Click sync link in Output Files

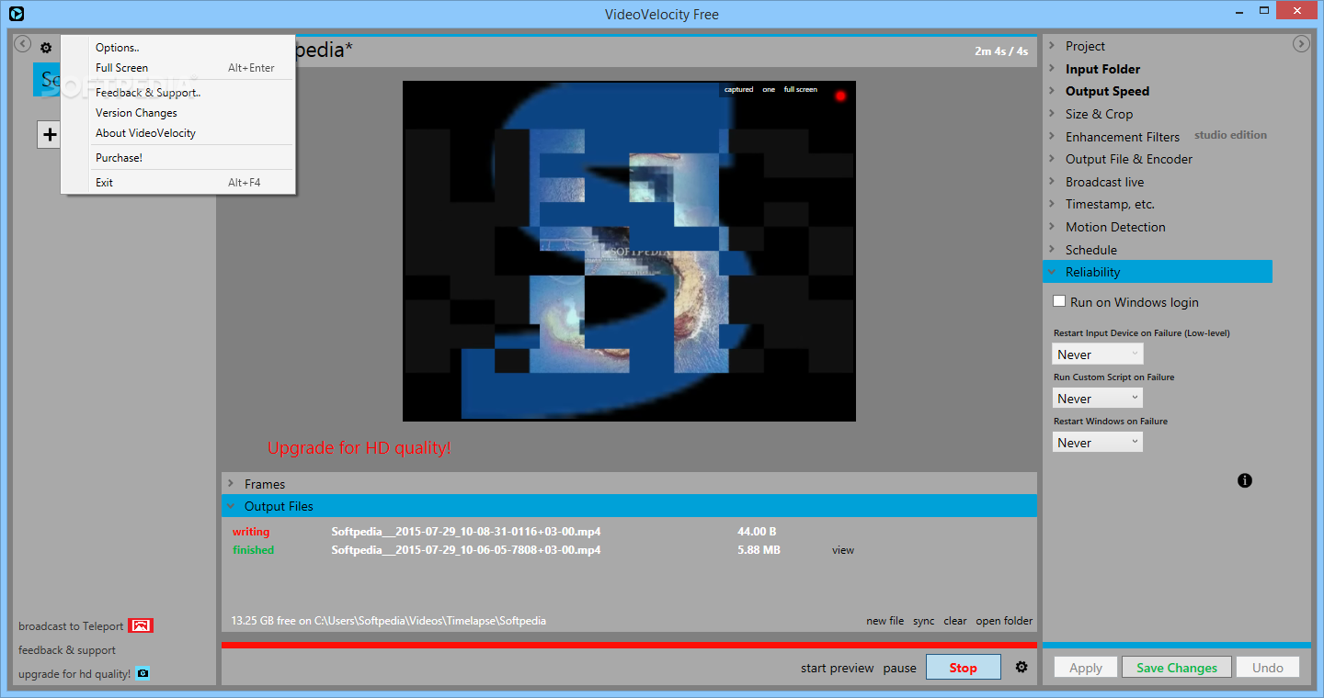[x=923, y=621]
